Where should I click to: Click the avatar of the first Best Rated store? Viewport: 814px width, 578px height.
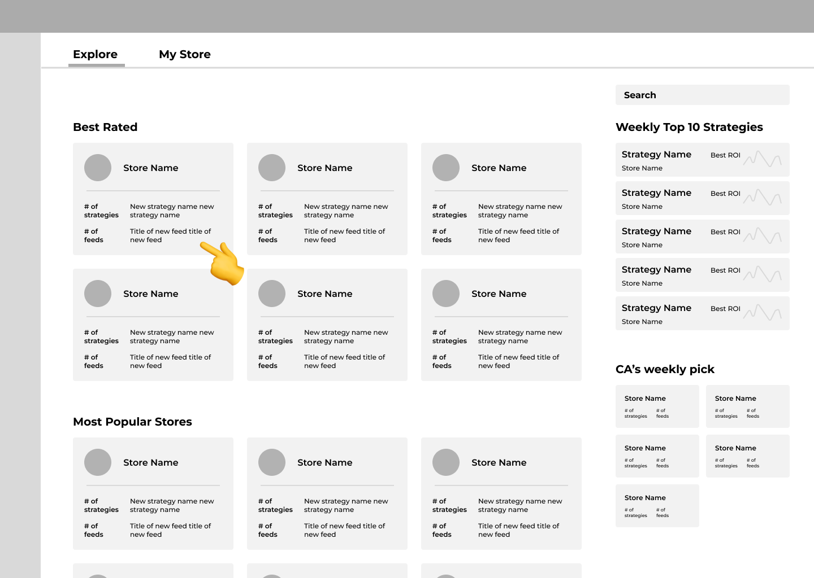point(98,168)
